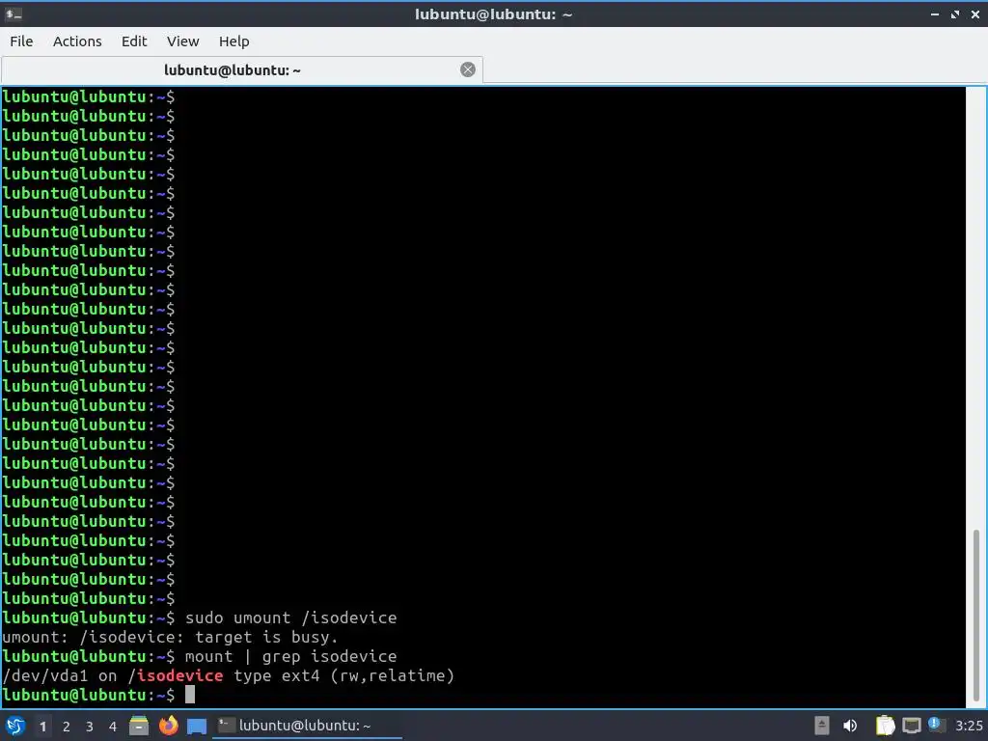Open the Lubuntu start menu
The image size is (988, 741).
click(x=15, y=726)
